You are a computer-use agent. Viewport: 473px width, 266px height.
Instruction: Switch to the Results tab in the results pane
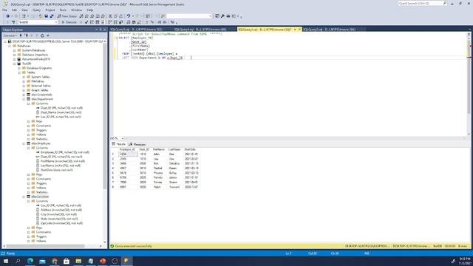click(119, 145)
